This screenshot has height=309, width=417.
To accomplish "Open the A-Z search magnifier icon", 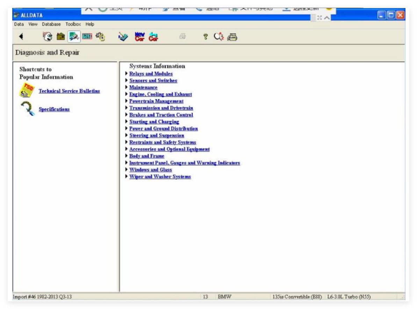I will pyautogui.click(x=218, y=36).
